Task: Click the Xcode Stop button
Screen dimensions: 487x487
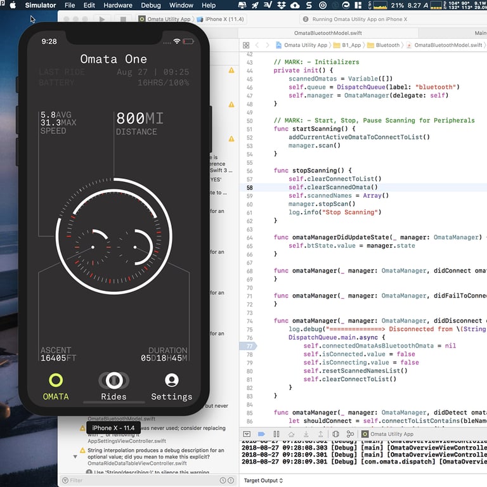Action: (123, 19)
